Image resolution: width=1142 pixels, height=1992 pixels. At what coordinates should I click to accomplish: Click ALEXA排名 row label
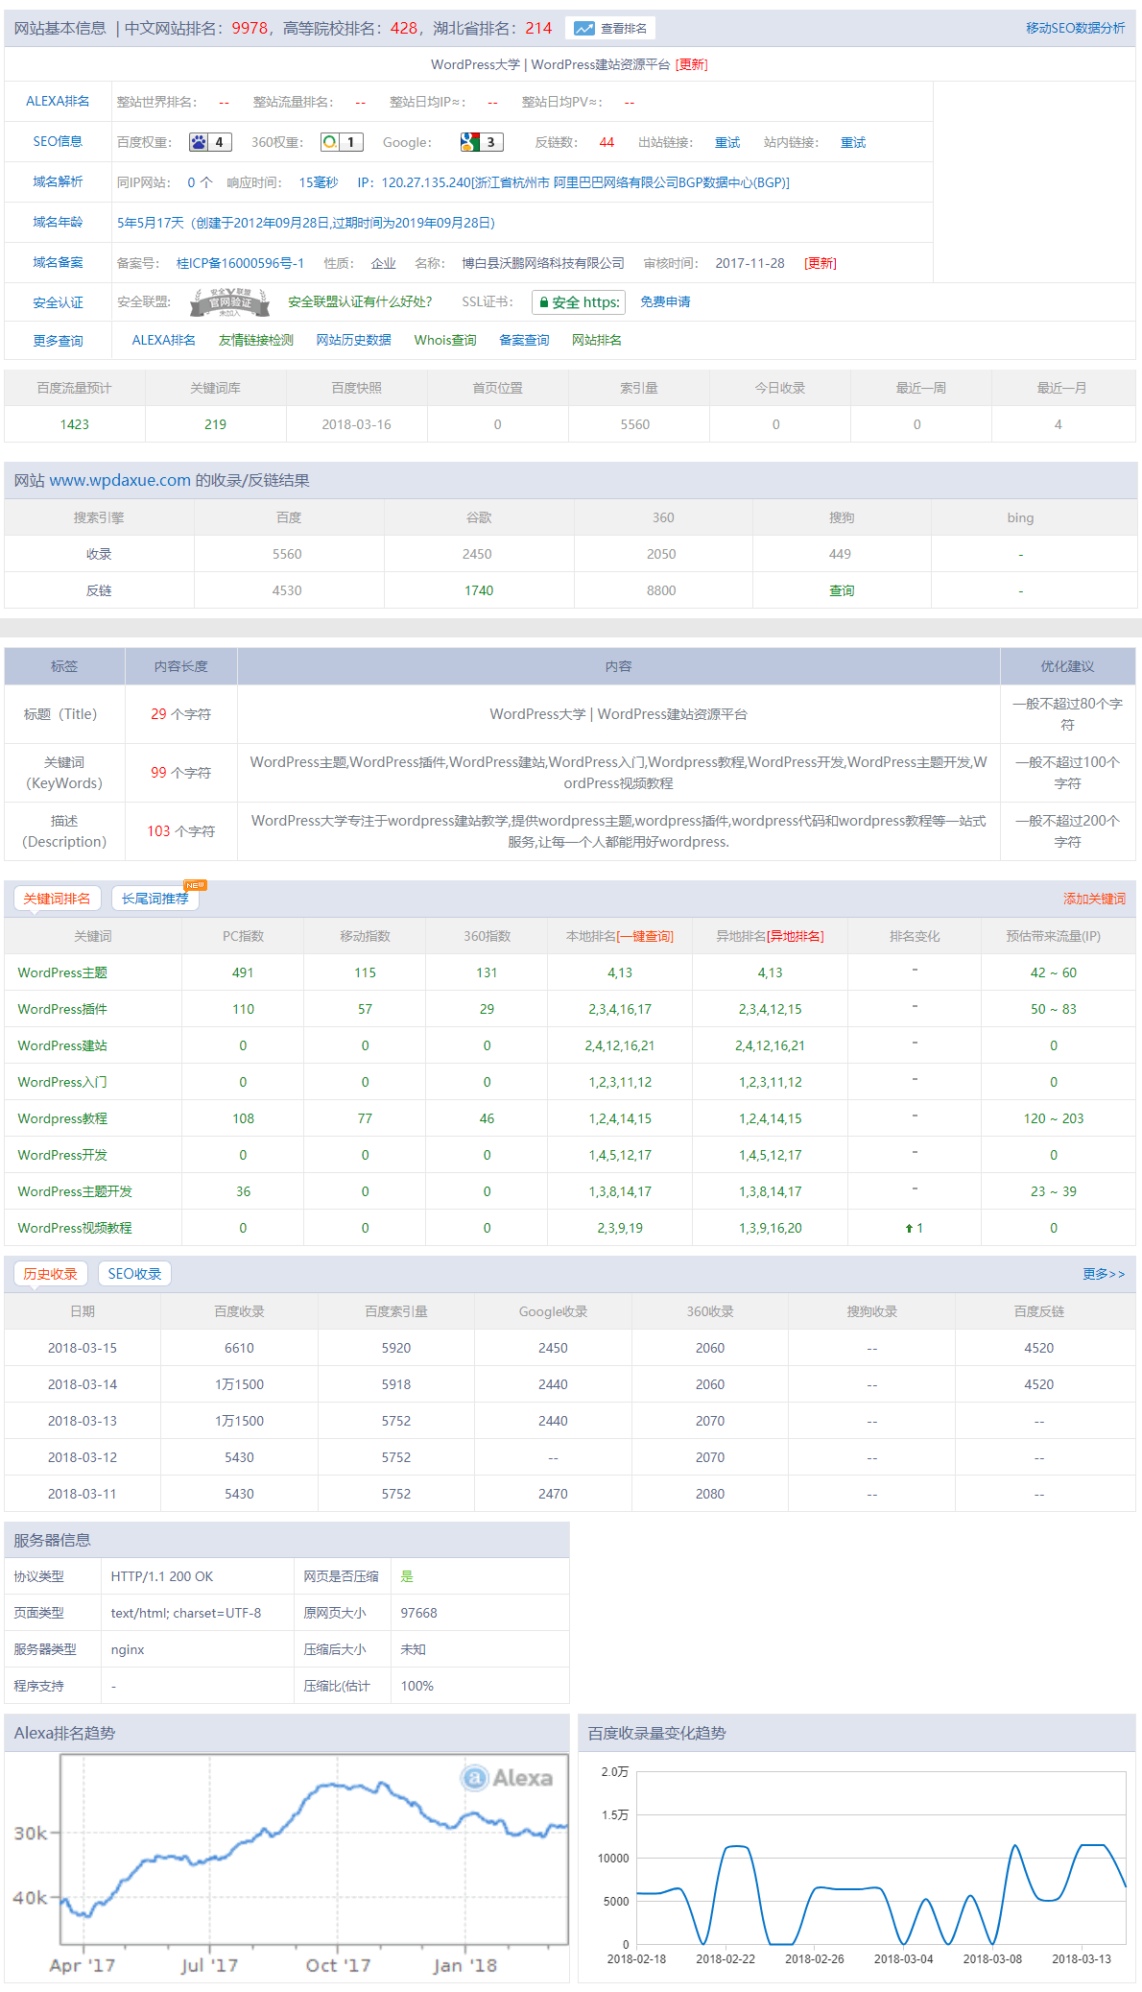[58, 101]
